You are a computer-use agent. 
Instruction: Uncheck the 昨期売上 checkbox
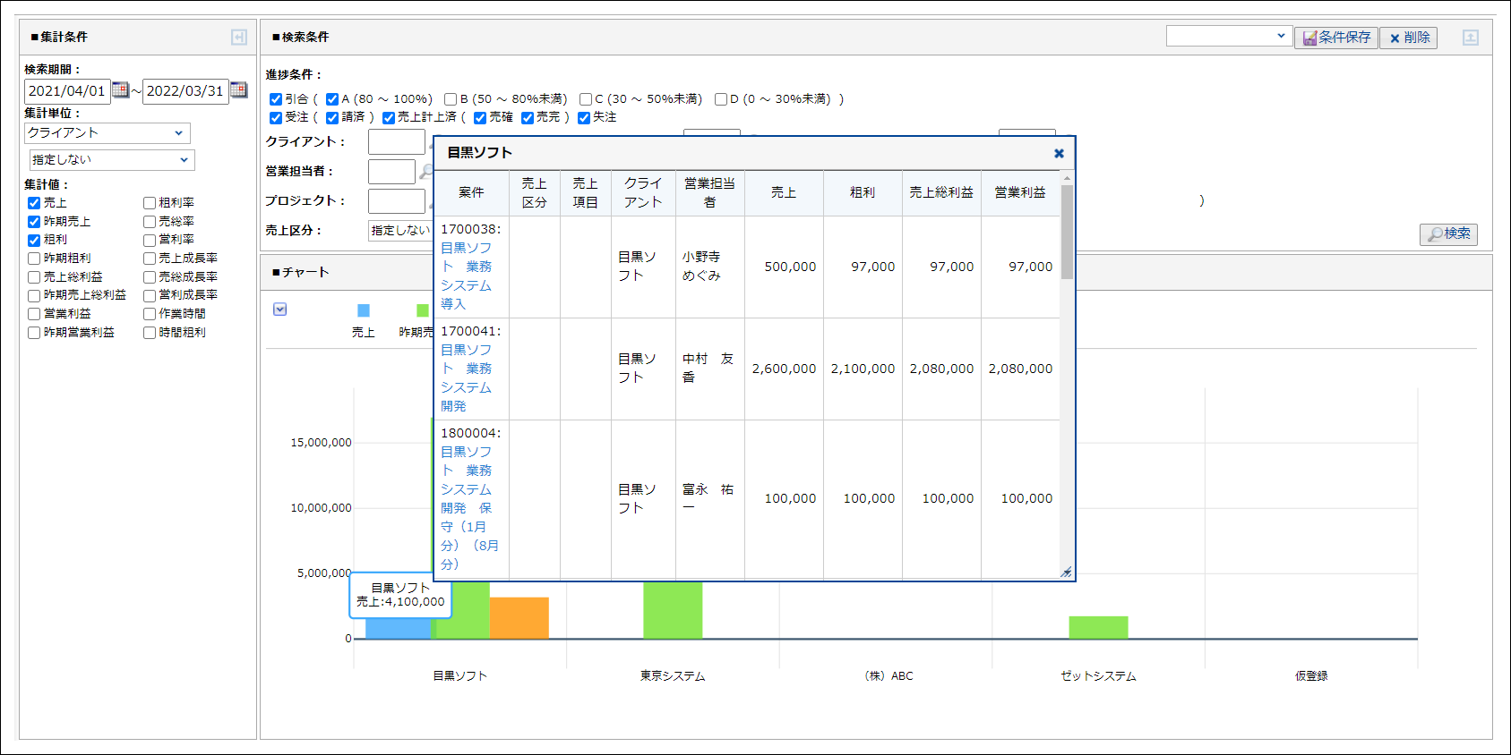coord(34,222)
